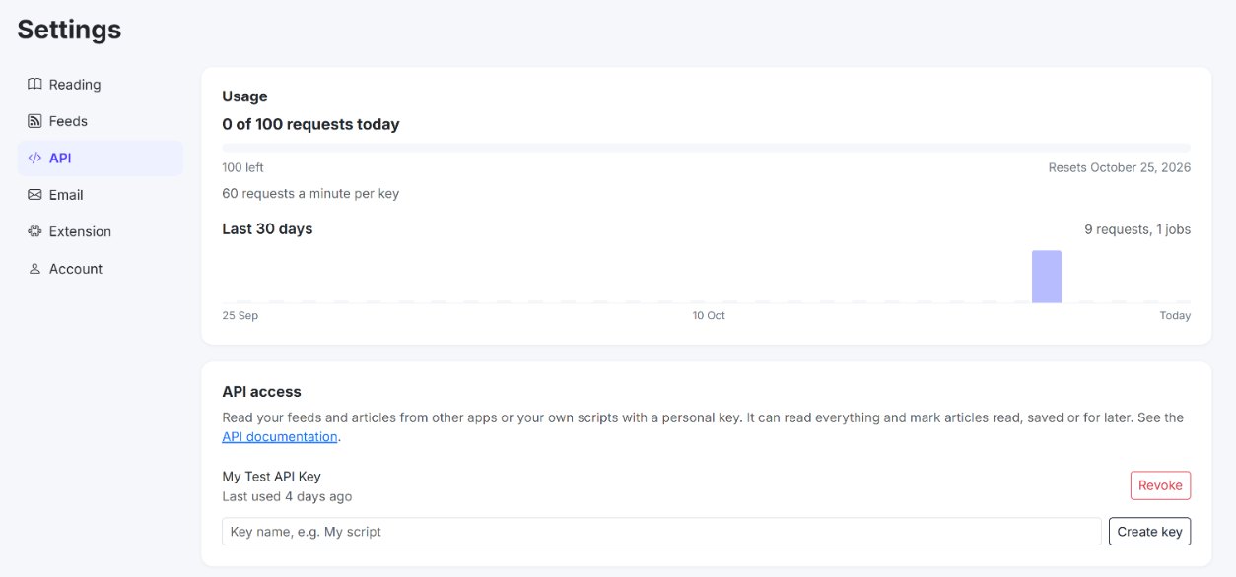Click the "10 Oct" chart axis label
The height and width of the screenshot is (577, 1236).
click(709, 316)
